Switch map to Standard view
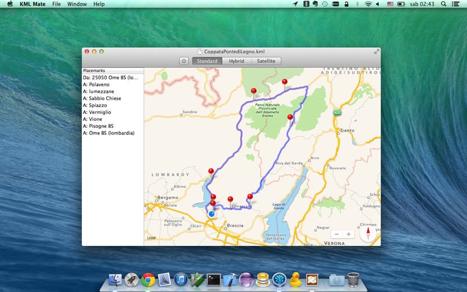This screenshot has width=467, height=292. (207, 61)
